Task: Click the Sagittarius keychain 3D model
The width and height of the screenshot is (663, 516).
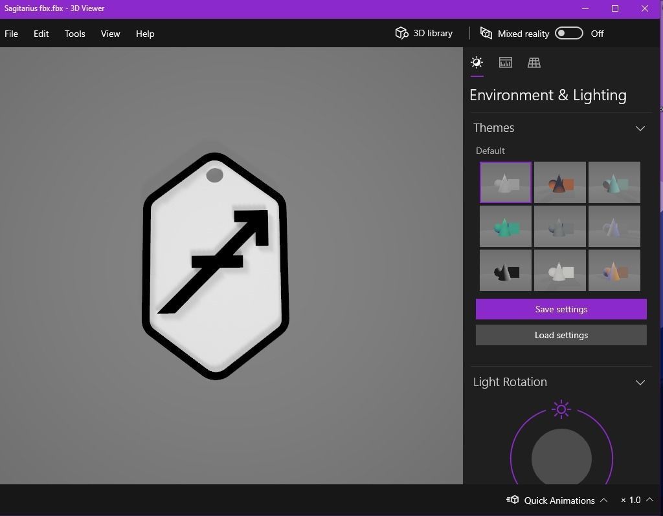Action: point(215,266)
